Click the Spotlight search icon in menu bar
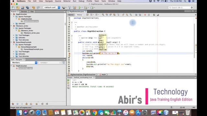The height and width of the screenshot is (116, 207). (185, 1)
